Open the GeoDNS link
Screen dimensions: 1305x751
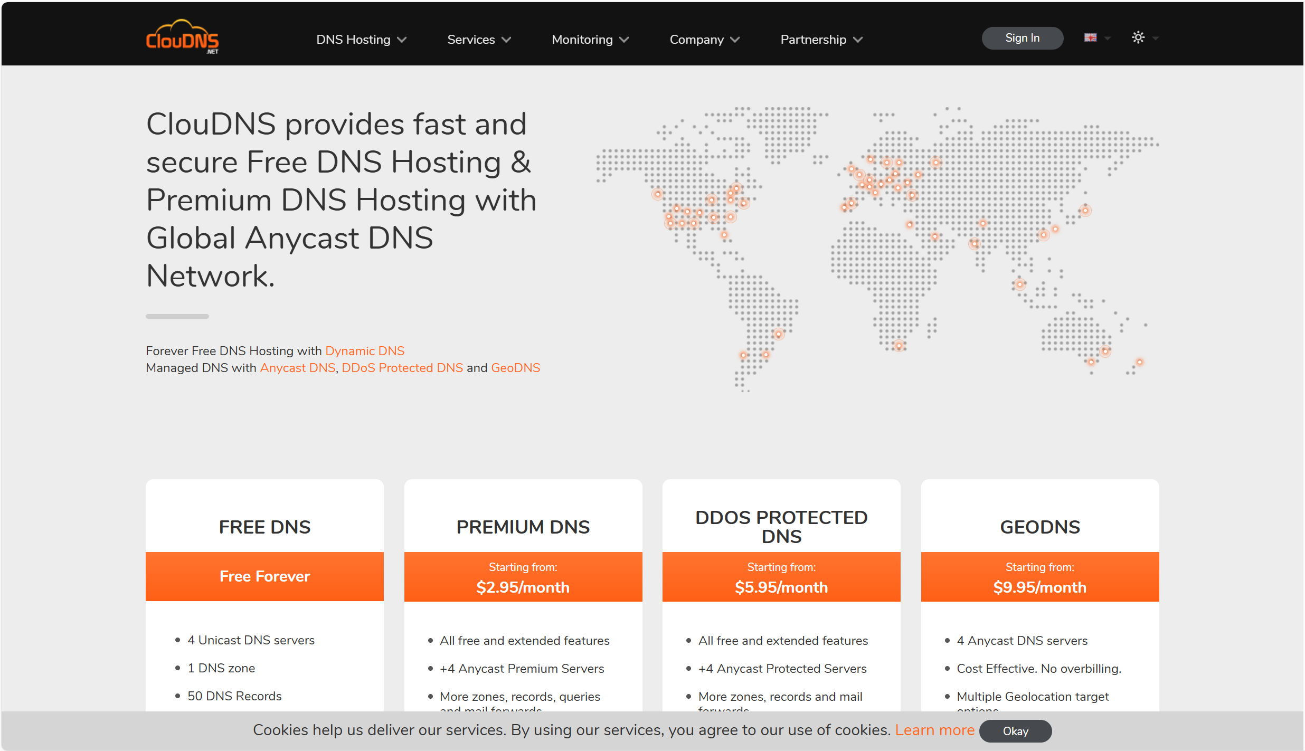[515, 368]
